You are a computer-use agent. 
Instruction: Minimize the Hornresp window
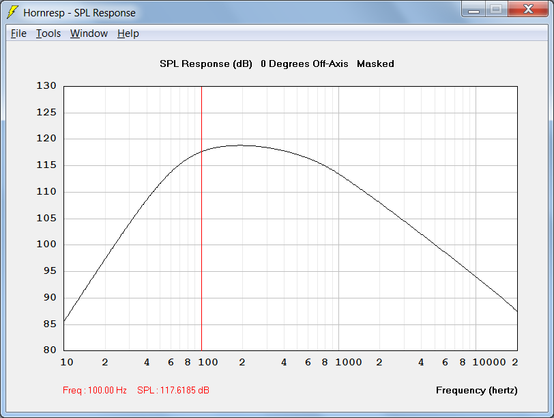(x=473, y=10)
